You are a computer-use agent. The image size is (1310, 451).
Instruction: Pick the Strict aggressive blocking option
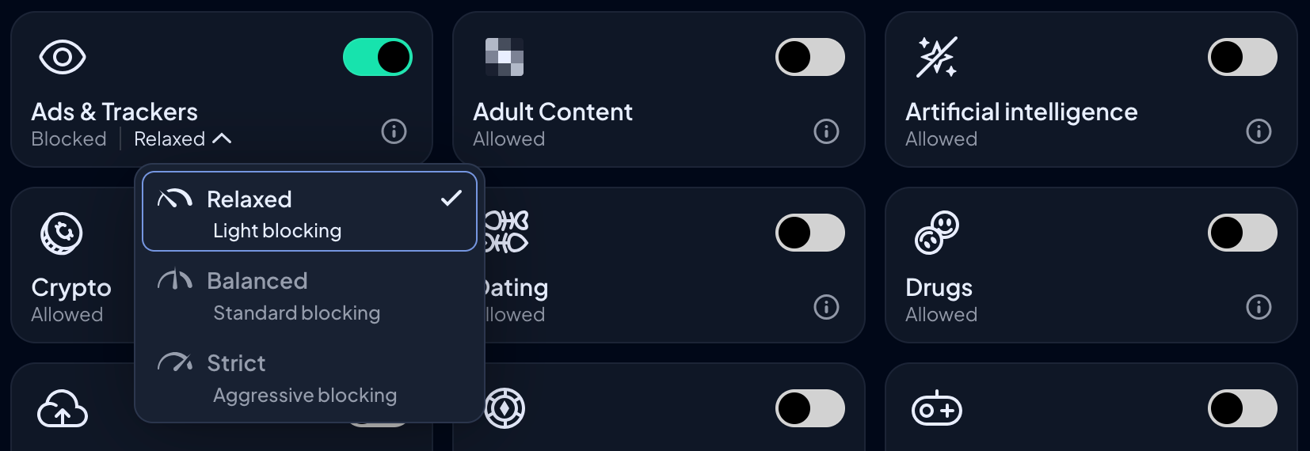pyautogui.click(x=309, y=378)
